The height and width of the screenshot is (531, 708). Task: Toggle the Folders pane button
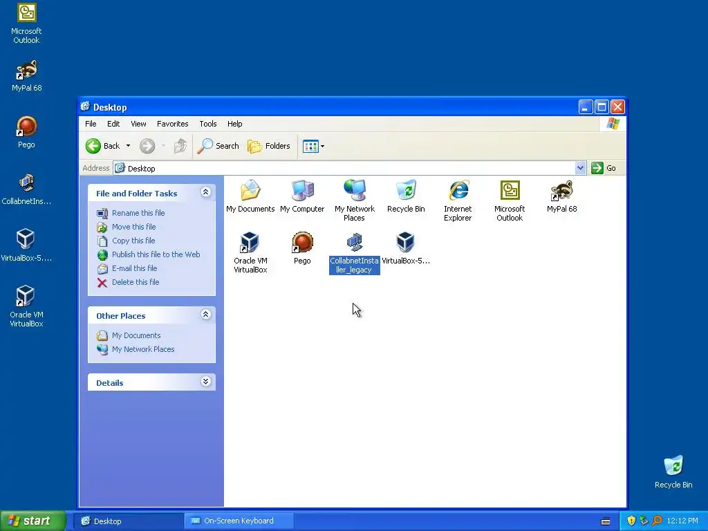coord(269,146)
